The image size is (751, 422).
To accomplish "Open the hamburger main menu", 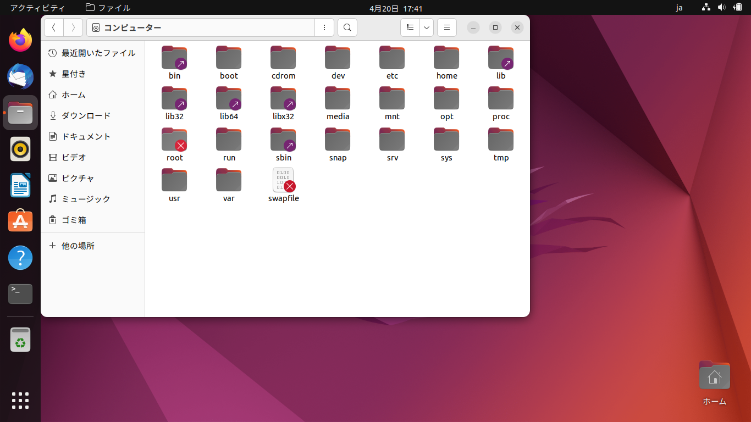I will 447,27.
